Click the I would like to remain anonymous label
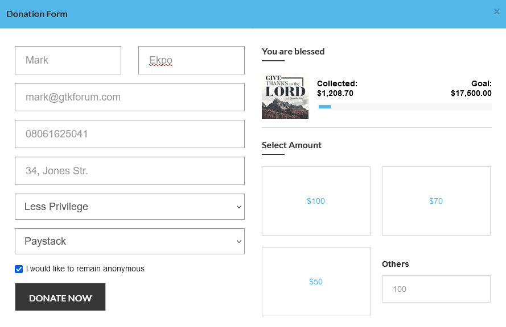506x327 pixels. [85, 269]
